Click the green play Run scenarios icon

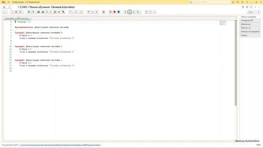(x=51, y=12)
